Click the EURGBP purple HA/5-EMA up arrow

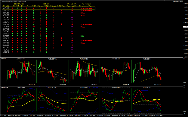click(x=72, y=36)
